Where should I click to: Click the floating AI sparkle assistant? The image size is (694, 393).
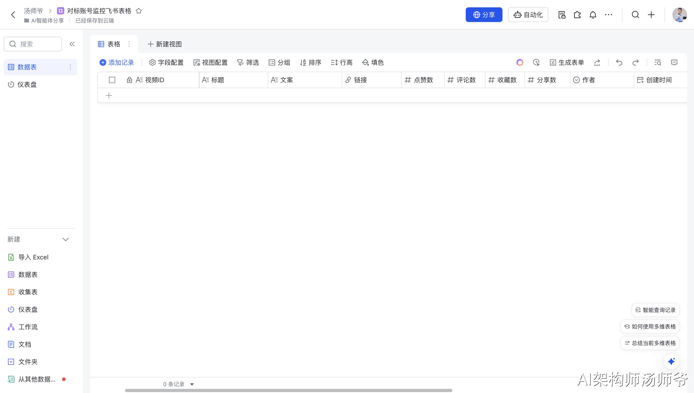pos(671,361)
